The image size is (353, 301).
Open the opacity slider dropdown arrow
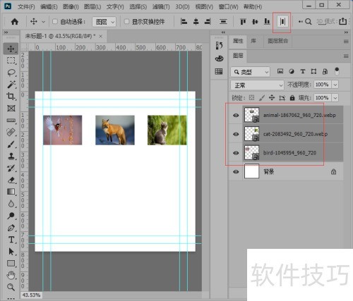pos(335,85)
